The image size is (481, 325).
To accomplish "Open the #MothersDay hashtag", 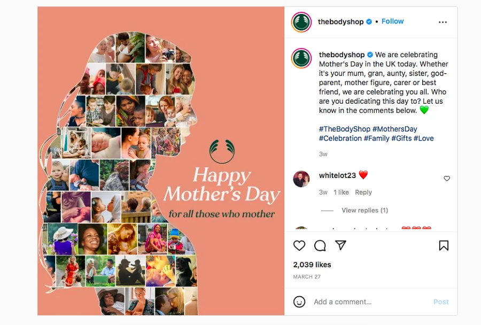I will coord(394,129).
